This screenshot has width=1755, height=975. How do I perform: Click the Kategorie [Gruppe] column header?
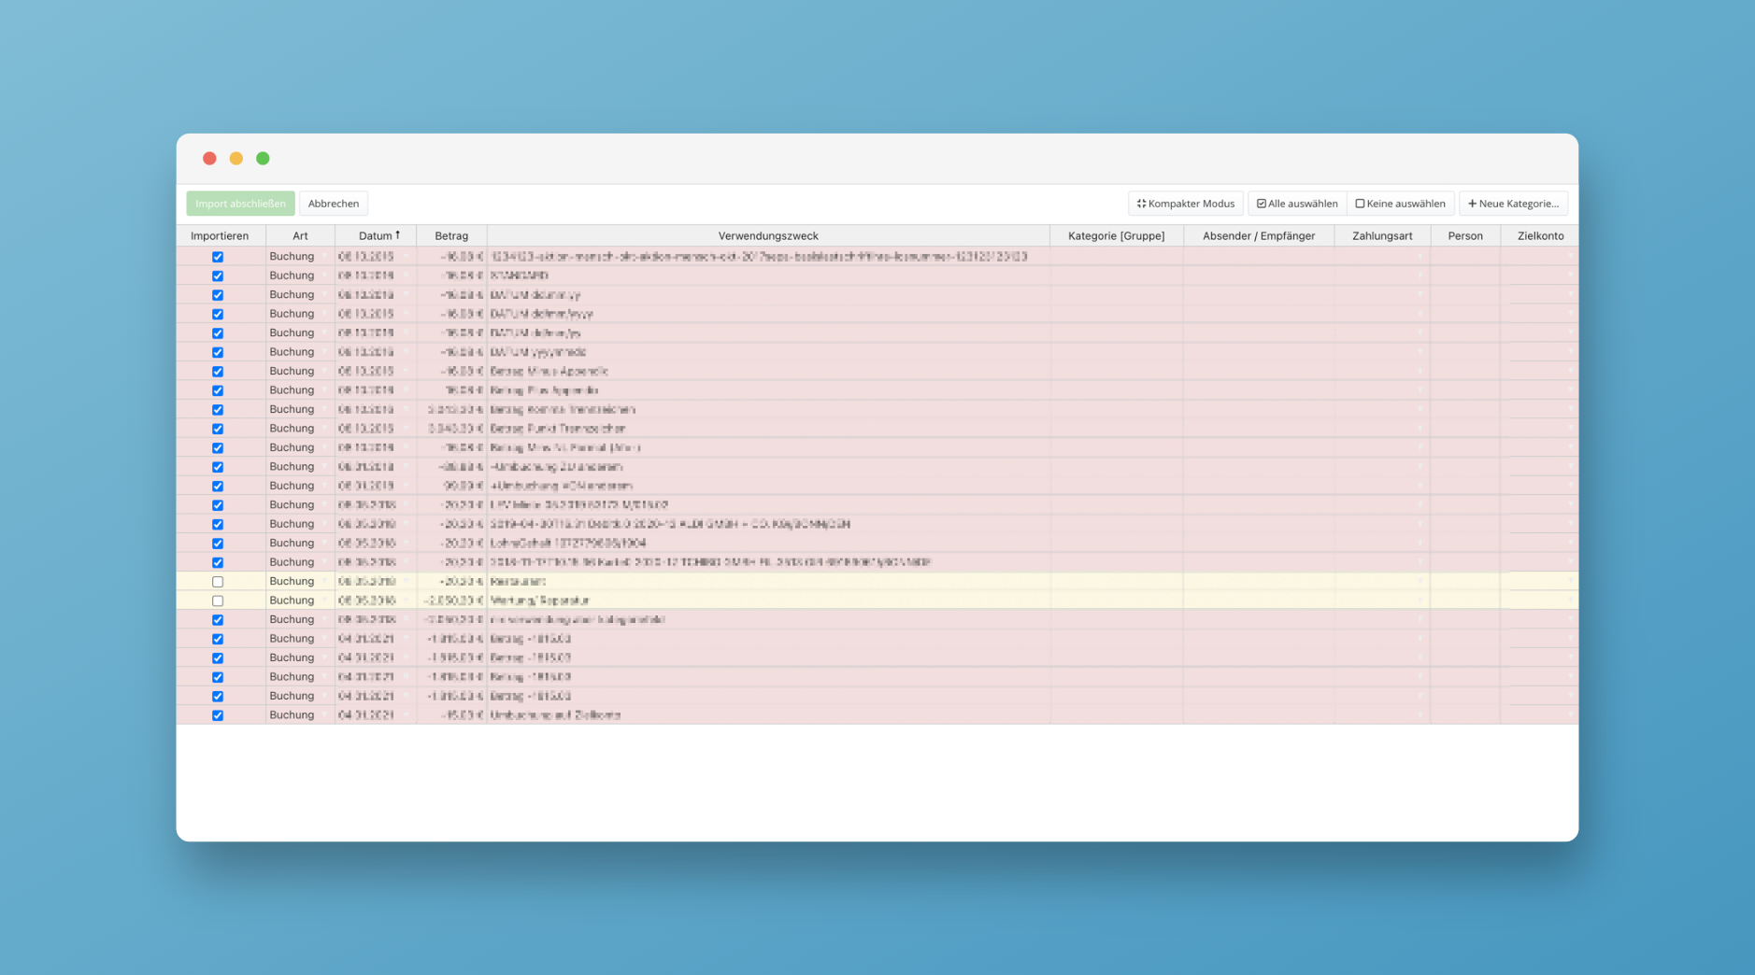click(x=1116, y=236)
